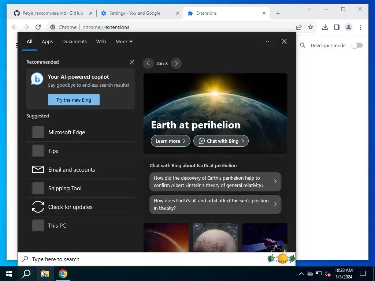Screen dimensions: 375x281
Task: Go back in Chrome
Action: [15, 27]
